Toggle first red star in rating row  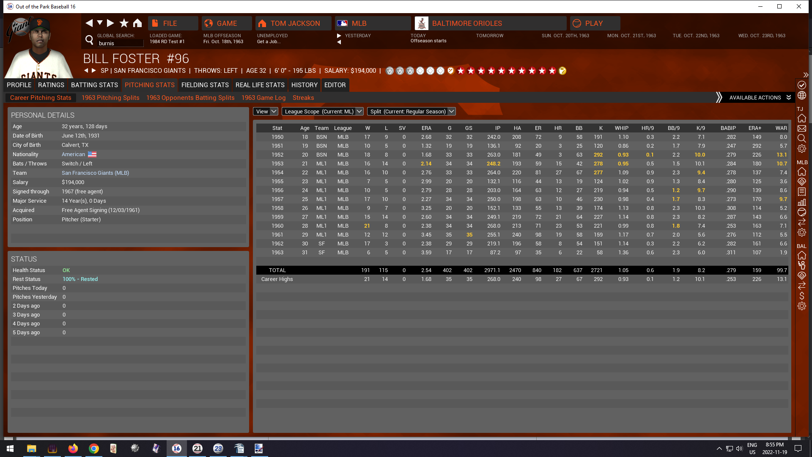click(x=461, y=71)
